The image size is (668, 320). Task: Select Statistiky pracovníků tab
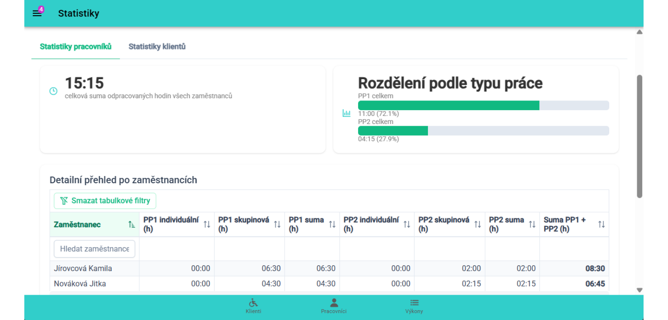(x=75, y=47)
